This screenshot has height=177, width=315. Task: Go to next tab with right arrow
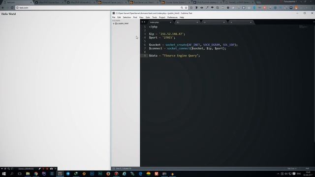(x=144, y=22)
